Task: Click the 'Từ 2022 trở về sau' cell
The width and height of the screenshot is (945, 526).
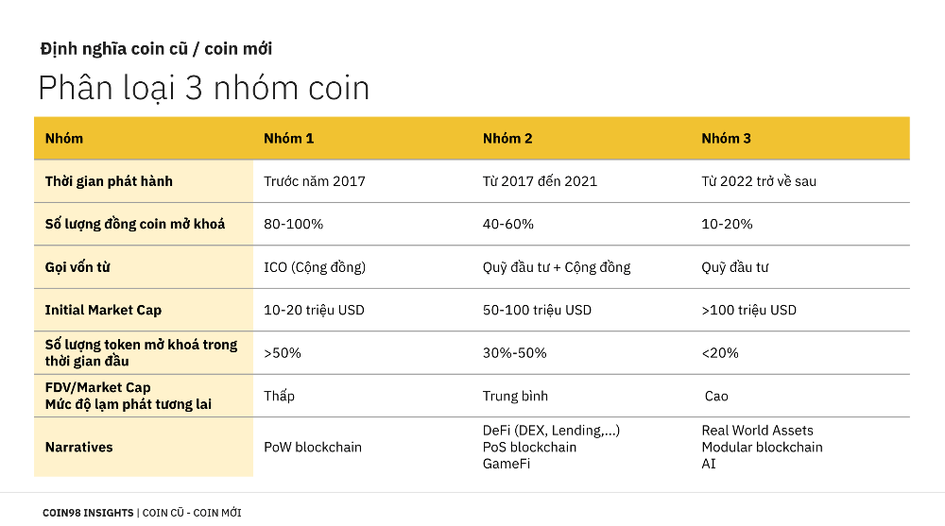Action: tap(758, 181)
